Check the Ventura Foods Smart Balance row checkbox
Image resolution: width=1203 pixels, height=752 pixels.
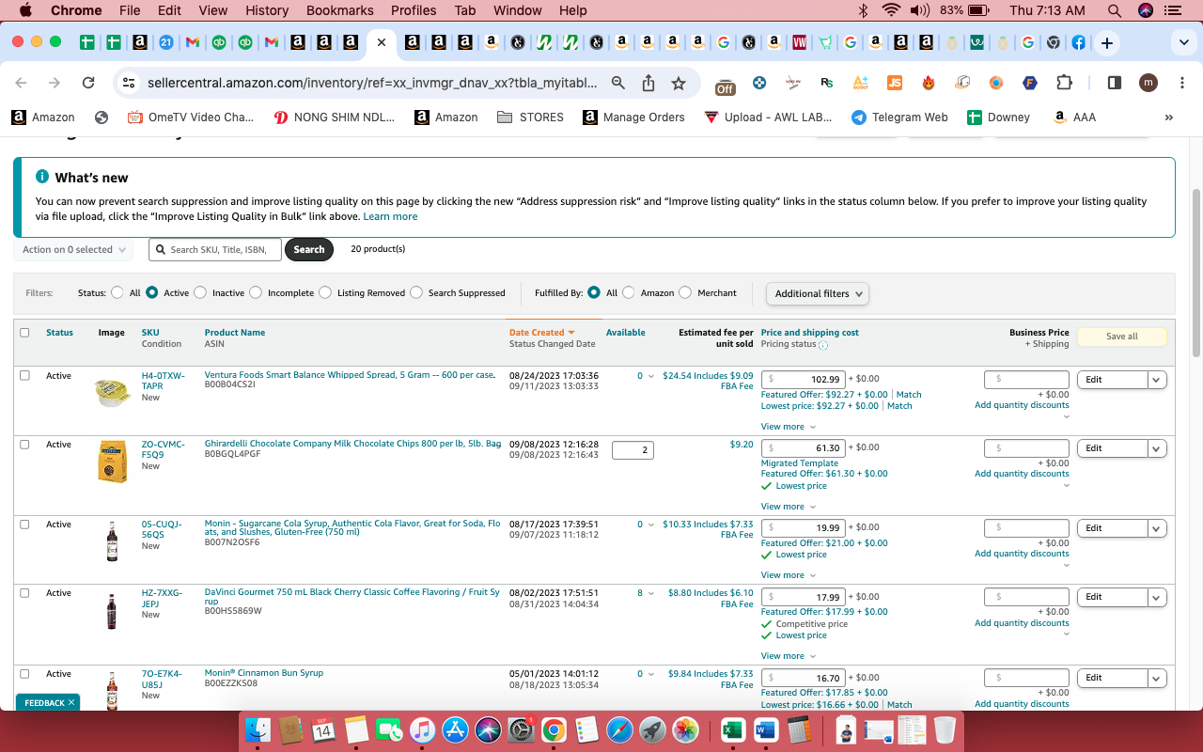click(24, 375)
